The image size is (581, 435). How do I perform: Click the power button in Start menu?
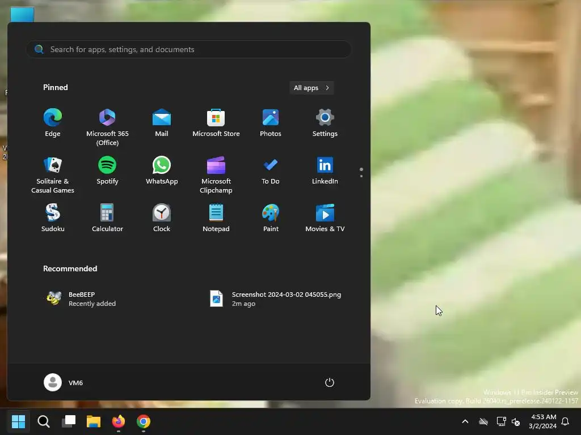[330, 382]
